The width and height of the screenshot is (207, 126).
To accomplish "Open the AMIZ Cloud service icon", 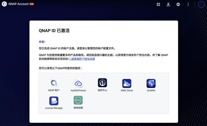I will click(127, 83).
